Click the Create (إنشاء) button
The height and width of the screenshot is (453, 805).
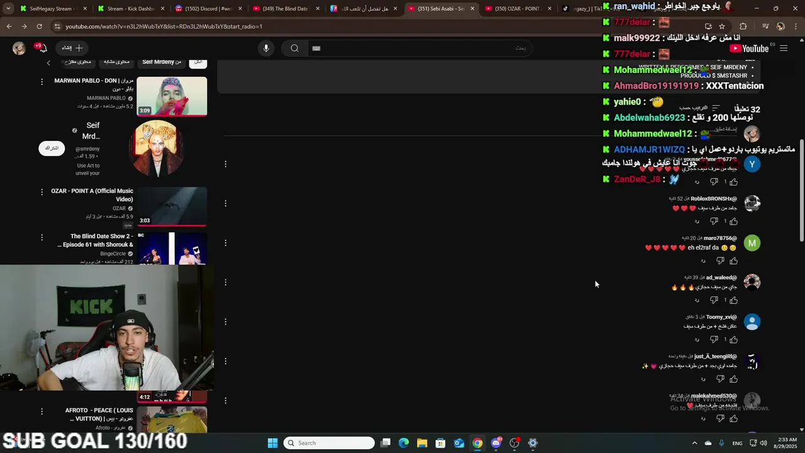(72, 48)
